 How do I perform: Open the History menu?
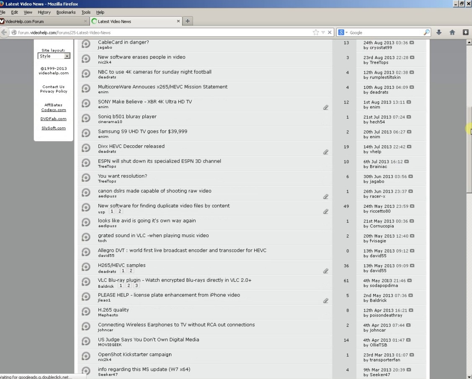pos(44,12)
